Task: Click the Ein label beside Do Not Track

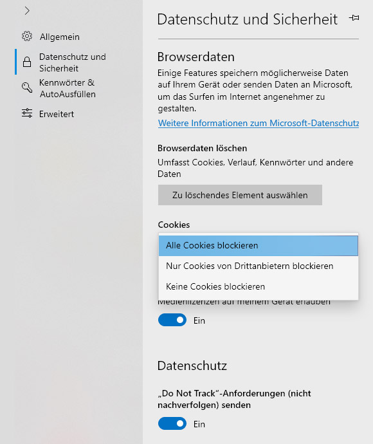Action: coord(199,424)
